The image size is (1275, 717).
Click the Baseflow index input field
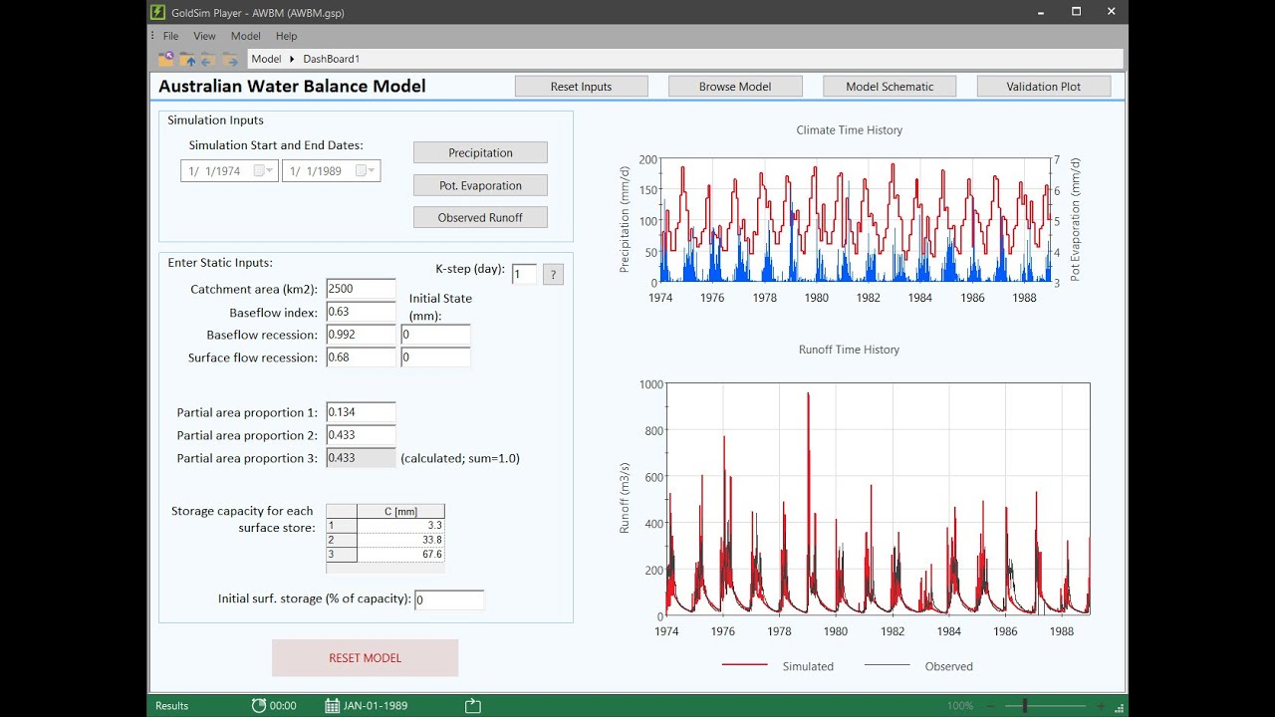click(x=361, y=312)
